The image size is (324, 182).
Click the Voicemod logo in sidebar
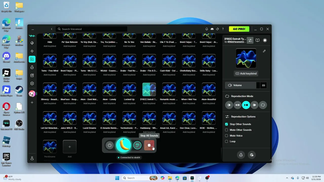[32, 36]
